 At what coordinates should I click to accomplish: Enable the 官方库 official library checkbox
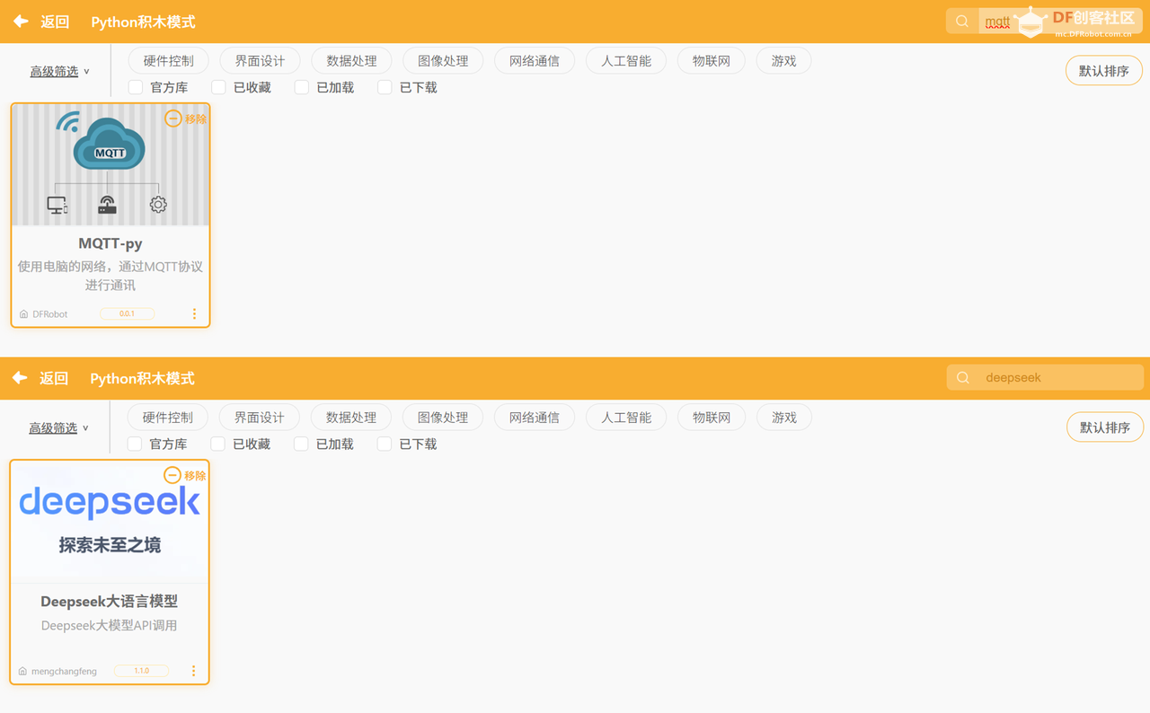135,87
